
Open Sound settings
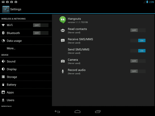click(x=26, y=61)
